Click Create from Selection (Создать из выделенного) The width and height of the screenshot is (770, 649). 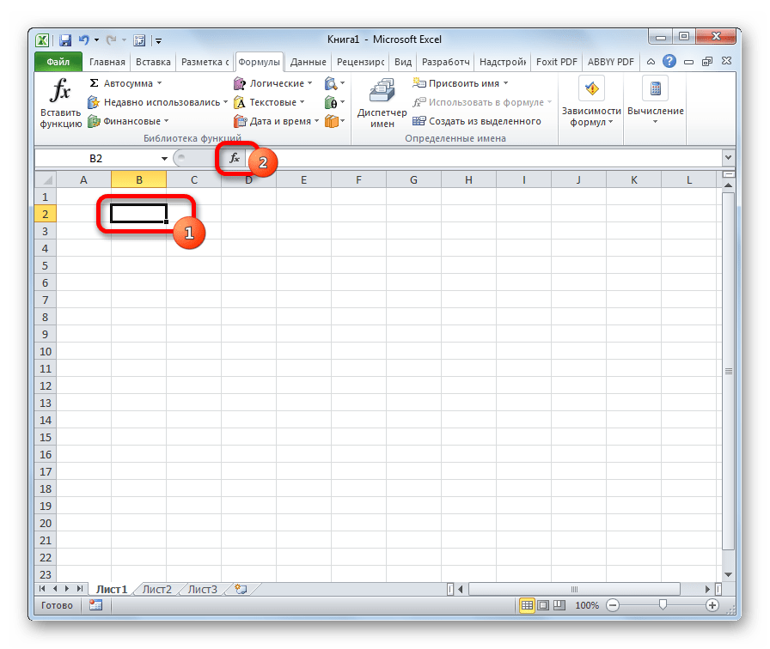[x=477, y=121]
